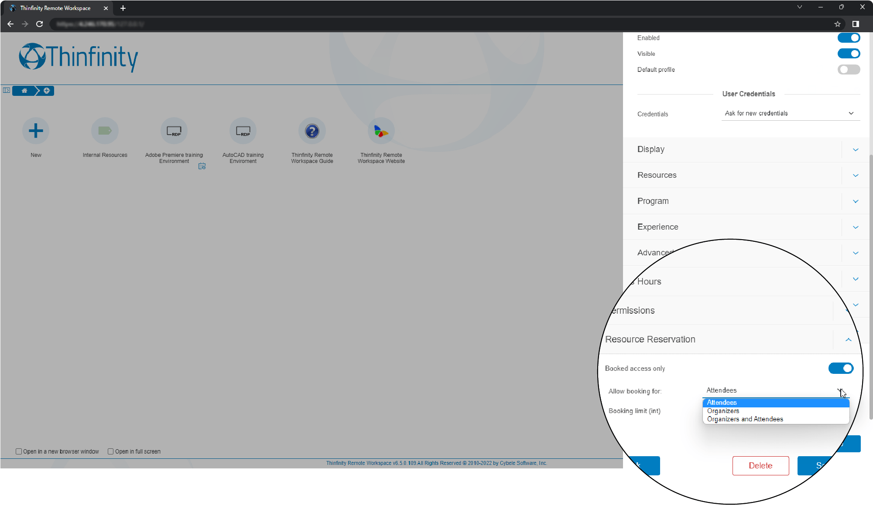This screenshot has width=873, height=505.
Task: Expand the Hours section
Action: pos(856,279)
